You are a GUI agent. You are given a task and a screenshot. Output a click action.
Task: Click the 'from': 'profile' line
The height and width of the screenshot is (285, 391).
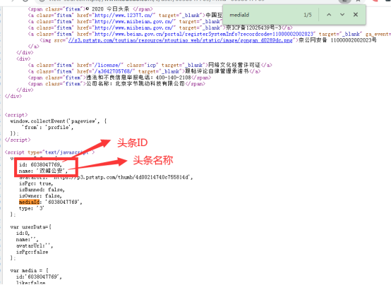click(47, 128)
